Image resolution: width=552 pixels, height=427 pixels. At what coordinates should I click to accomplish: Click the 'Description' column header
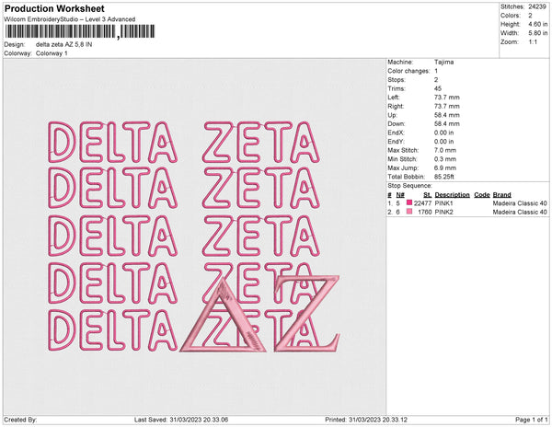coord(453,195)
